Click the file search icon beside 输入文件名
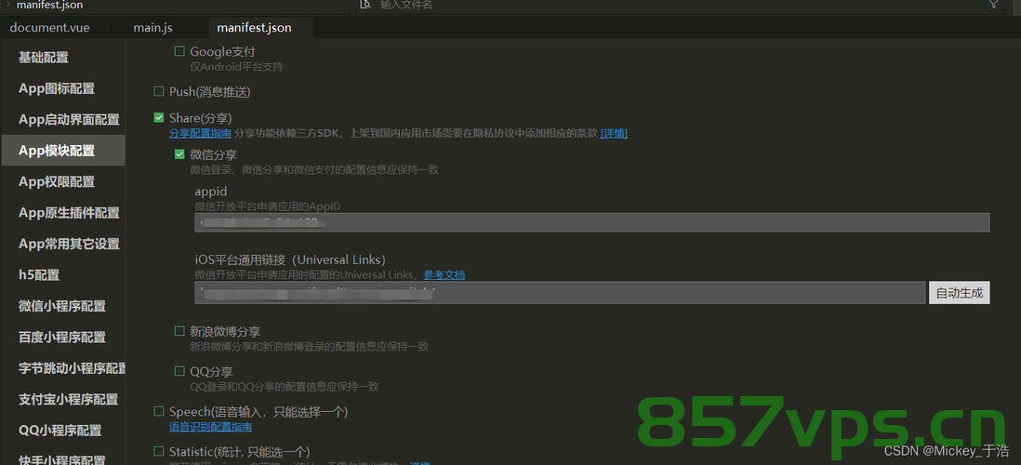This screenshot has width=1021, height=465. [x=365, y=5]
